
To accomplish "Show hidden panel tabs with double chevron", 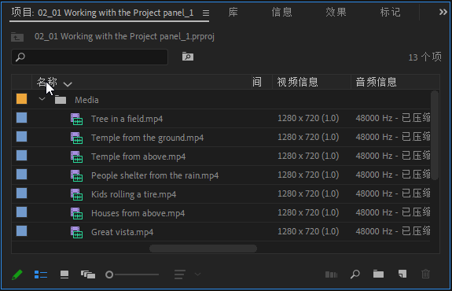I will [443, 12].
